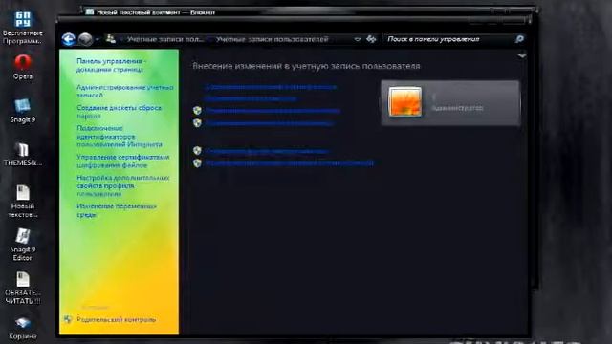Select 'Новый текстов...' document desktop icon
This screenshot has height=344, width=612.
click(23, 202)
